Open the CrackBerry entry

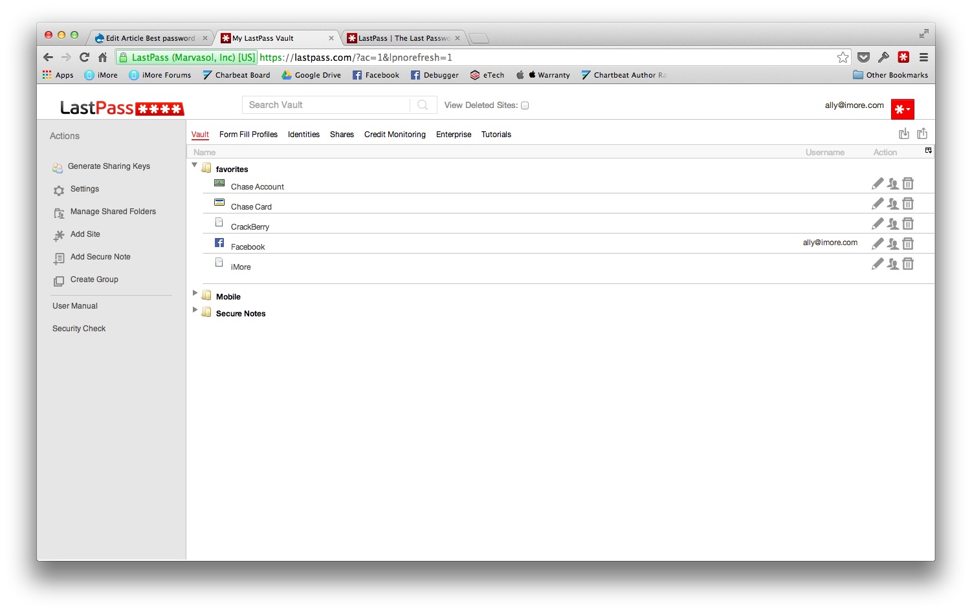point(250,227)
